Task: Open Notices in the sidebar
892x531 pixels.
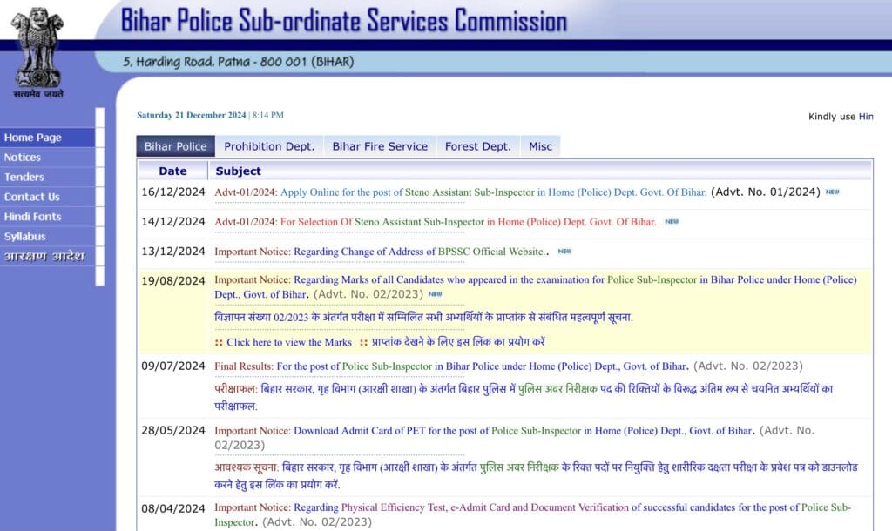Action: click(48, 158)
